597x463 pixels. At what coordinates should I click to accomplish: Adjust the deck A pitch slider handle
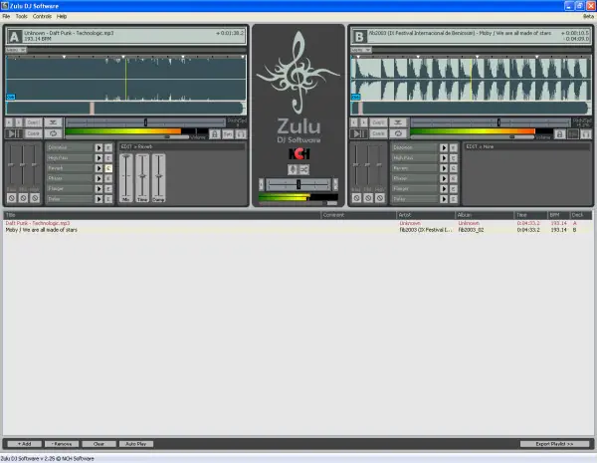[145, 122]
